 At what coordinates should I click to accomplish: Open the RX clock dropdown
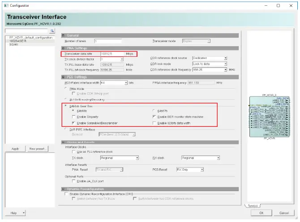click(x=218, y=158)
